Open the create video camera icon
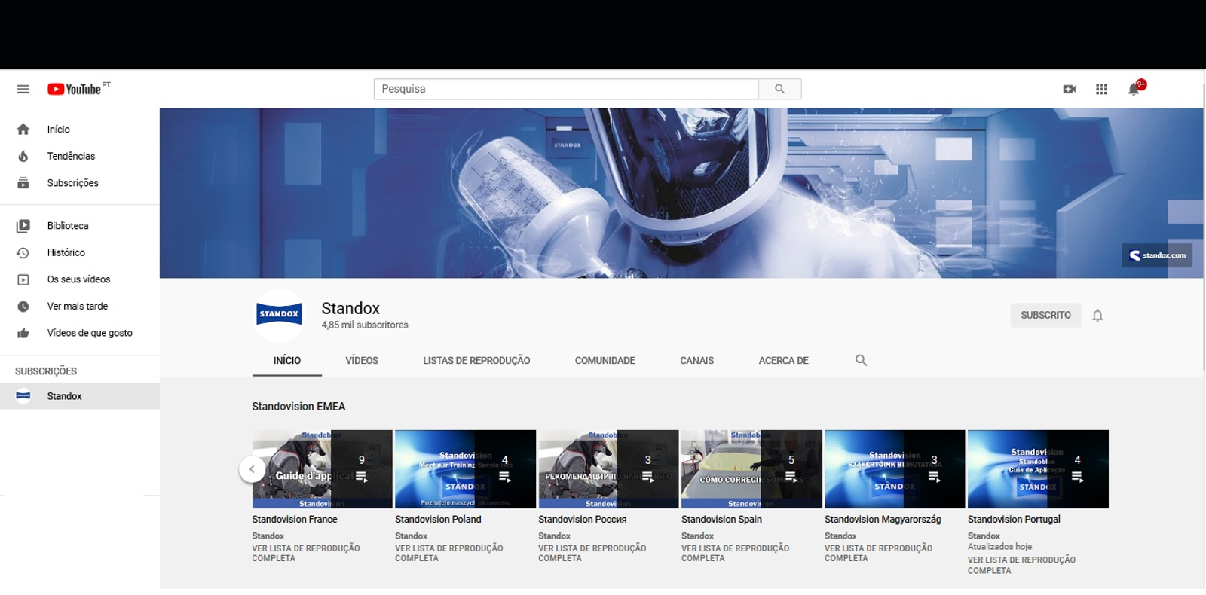This screenshot has height=595, width=1206. [x=1070, y=89]
